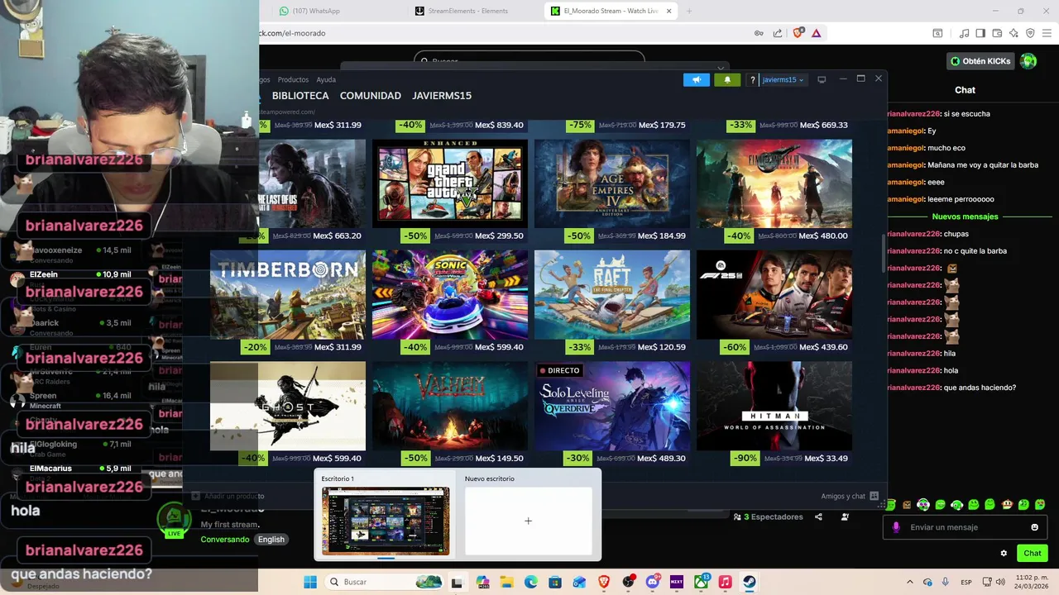Open emoji picker in chat input
The height and width of the screenshot is (595, 1059).
click(x=1034, y=527)
